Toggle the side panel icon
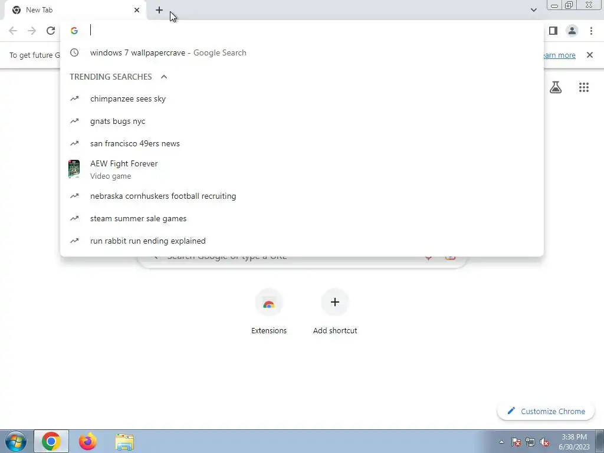Viewport: 604px width, 453px height. coord(553,31)
